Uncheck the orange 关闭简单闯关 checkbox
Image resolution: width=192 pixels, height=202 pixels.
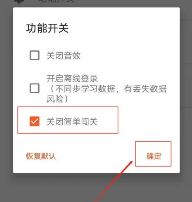coord(34,121)
